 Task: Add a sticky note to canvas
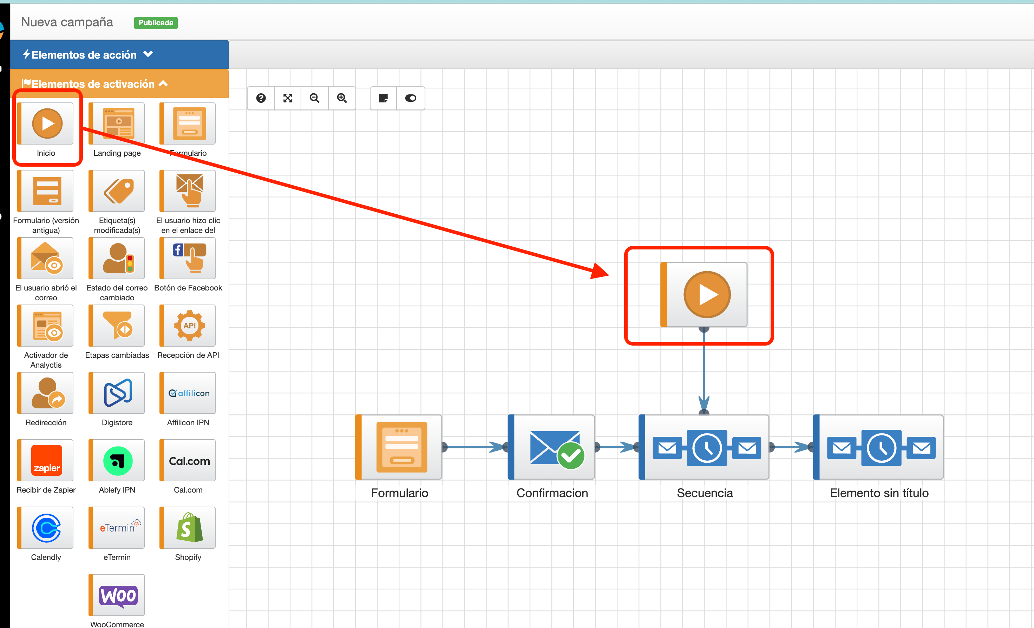coord(383,98)
